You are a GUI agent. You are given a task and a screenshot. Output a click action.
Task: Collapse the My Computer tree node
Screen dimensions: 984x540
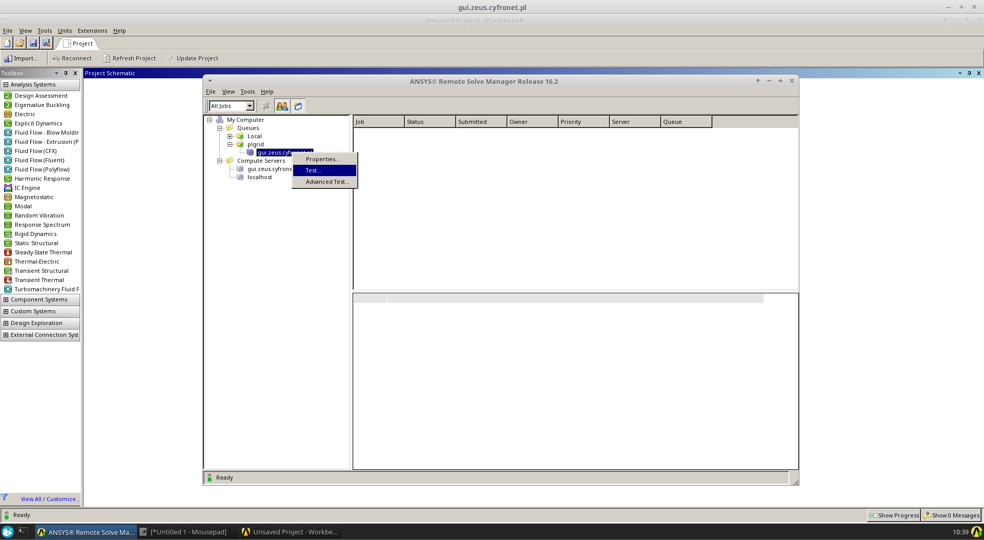[x=209, y=120]
